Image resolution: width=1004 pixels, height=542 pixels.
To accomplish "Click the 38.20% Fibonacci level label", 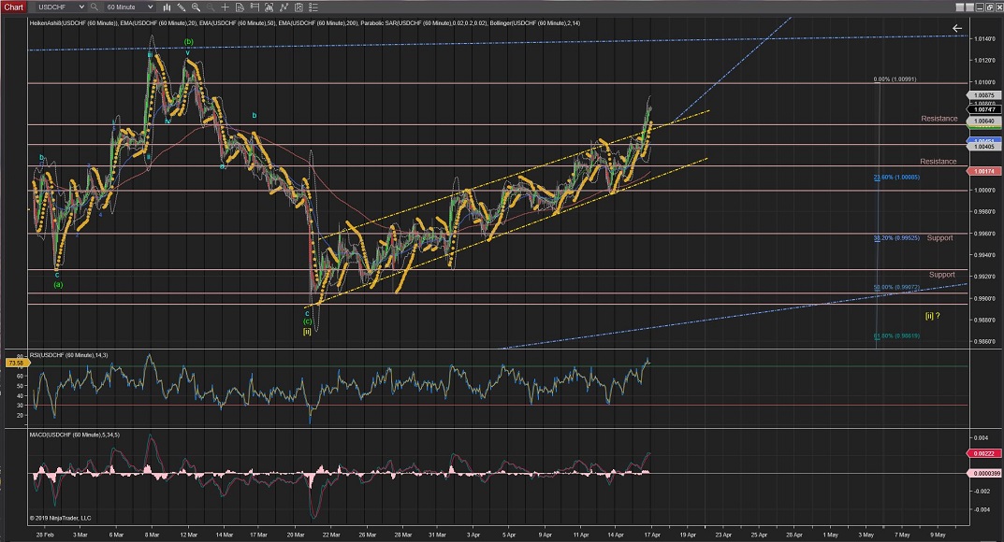I will tap(896, 237).
